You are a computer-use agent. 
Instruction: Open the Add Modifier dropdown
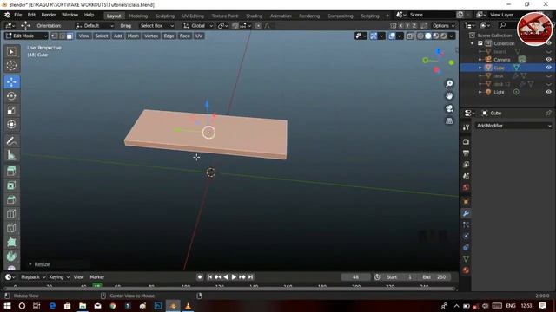point(513,126)
